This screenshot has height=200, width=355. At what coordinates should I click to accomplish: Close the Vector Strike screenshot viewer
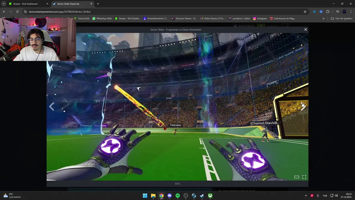pos(305,29)
